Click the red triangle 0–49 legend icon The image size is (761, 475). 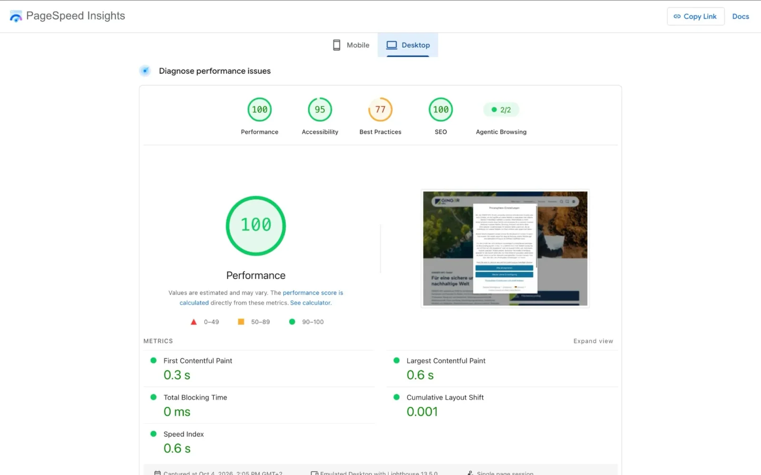point(194,322)
